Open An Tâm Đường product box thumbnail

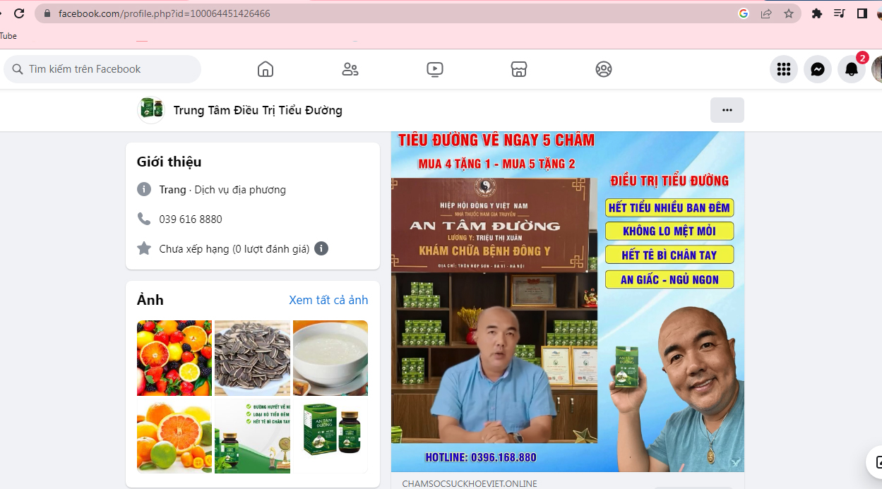(x=330, y=435)
